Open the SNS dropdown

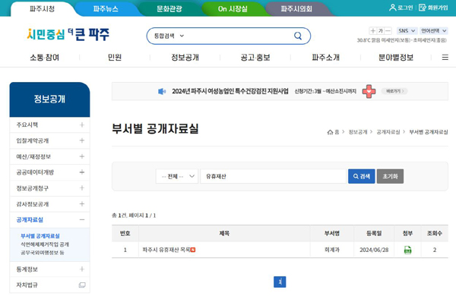click(x=407, y=31)
